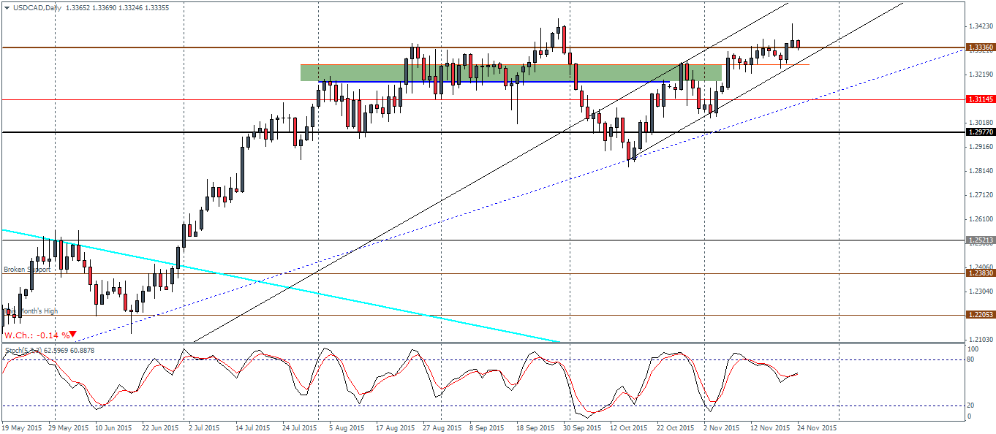996x434 pixels.
Task: Click the 80 level on stochastic scale
Action: coord(971,359)
